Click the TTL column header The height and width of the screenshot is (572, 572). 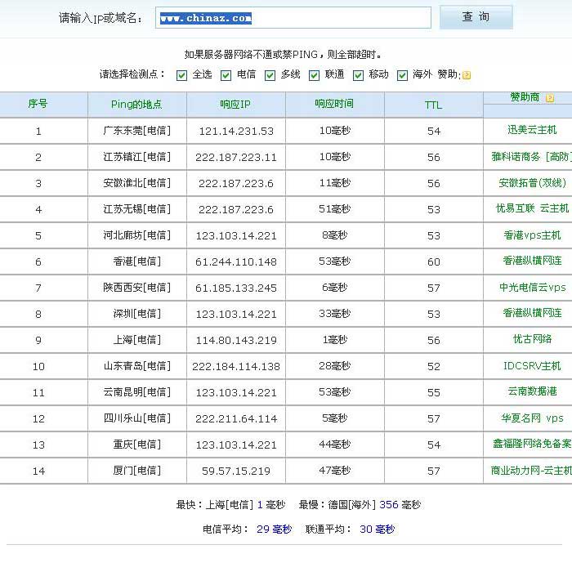433,105
